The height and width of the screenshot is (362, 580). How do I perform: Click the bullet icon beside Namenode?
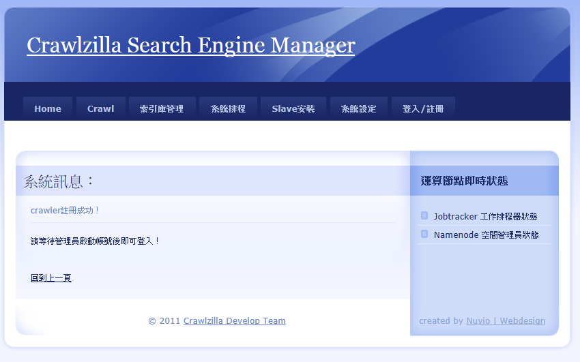424,234
